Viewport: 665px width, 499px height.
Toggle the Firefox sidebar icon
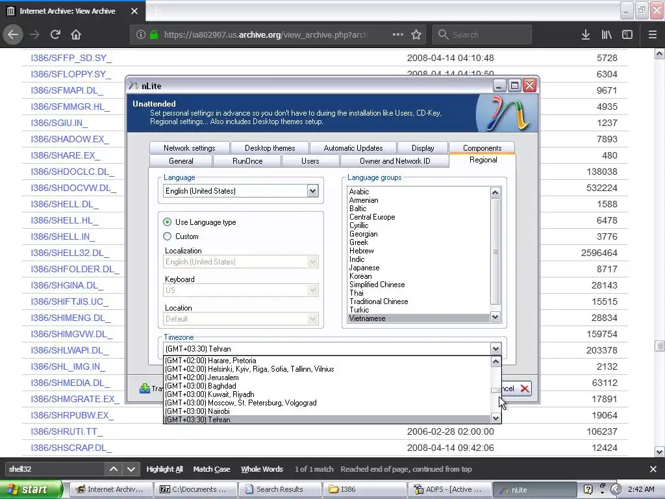(x=627, y=34)
